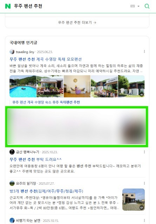Open 방3개 펜션 추천 post title link
Screen dimensions: 156x224
pos(46,191)
